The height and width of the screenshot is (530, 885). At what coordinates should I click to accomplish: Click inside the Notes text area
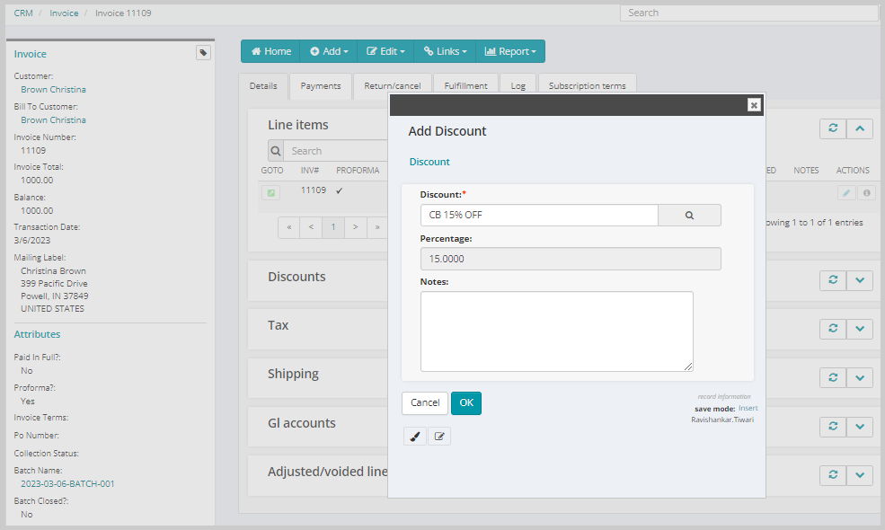pos(556,331)
